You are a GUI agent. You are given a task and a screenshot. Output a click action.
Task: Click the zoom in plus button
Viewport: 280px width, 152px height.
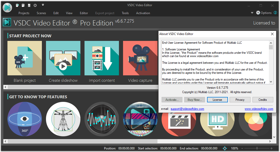point(272,148)
